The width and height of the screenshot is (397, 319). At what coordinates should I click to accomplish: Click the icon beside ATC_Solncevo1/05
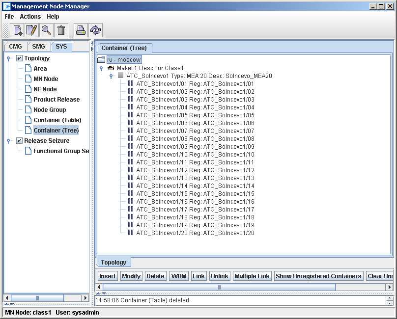click(130, 115)
